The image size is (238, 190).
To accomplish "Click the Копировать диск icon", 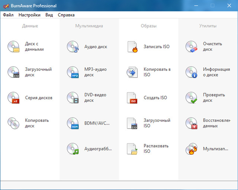I will (13, 123).
